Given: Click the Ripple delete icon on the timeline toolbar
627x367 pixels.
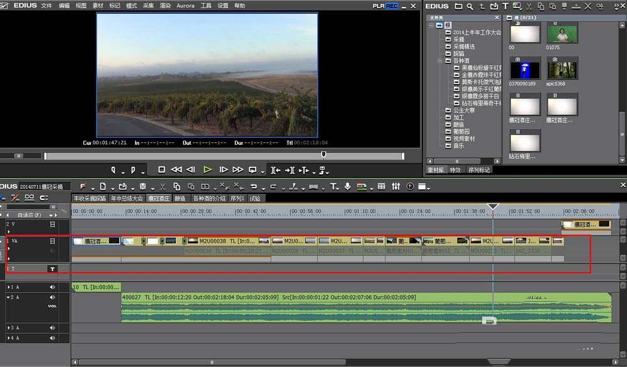Looking at the screenshot, I should (239, 186).
